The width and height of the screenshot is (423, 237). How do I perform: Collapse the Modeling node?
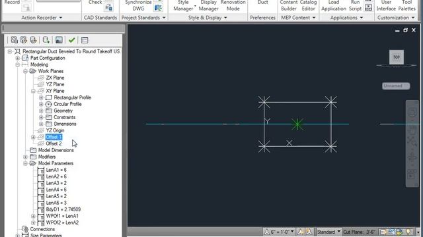(18, 65)
